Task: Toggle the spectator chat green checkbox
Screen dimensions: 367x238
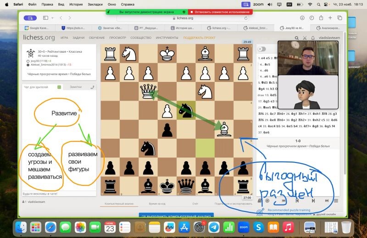Action: 59,87
